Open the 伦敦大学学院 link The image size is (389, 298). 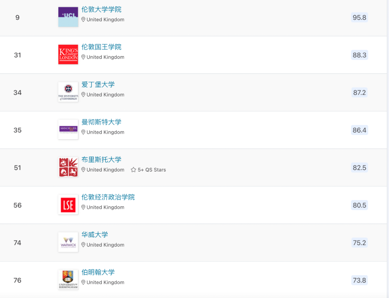tap(102, 9)
